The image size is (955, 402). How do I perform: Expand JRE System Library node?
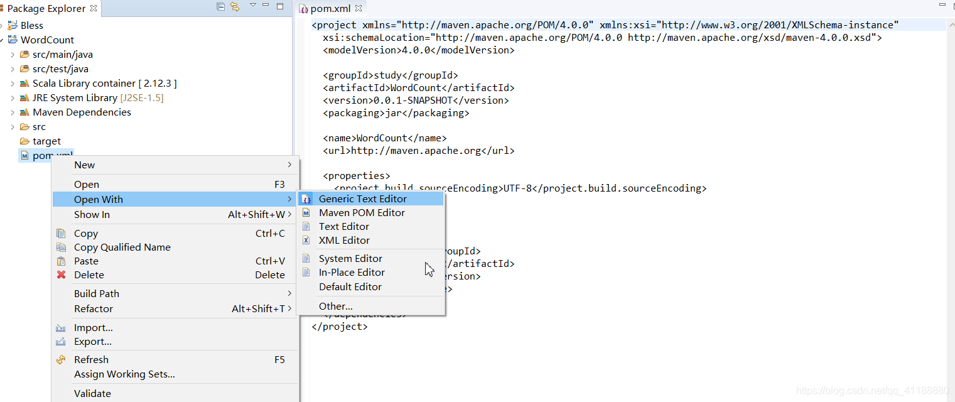coord(13,98)
